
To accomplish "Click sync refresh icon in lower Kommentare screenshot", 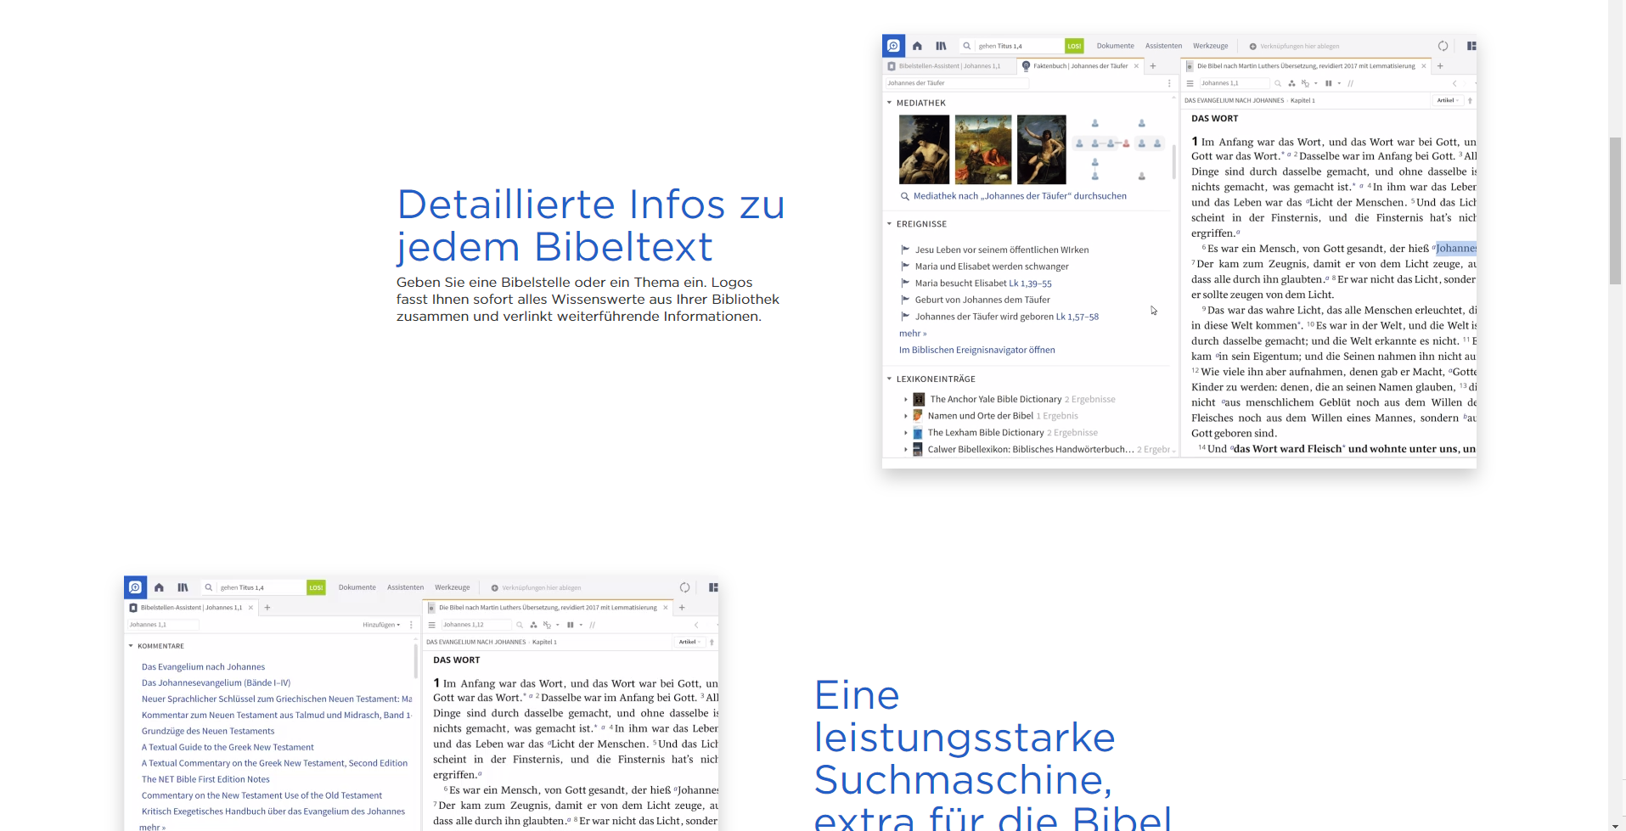I will click(684, 587).
